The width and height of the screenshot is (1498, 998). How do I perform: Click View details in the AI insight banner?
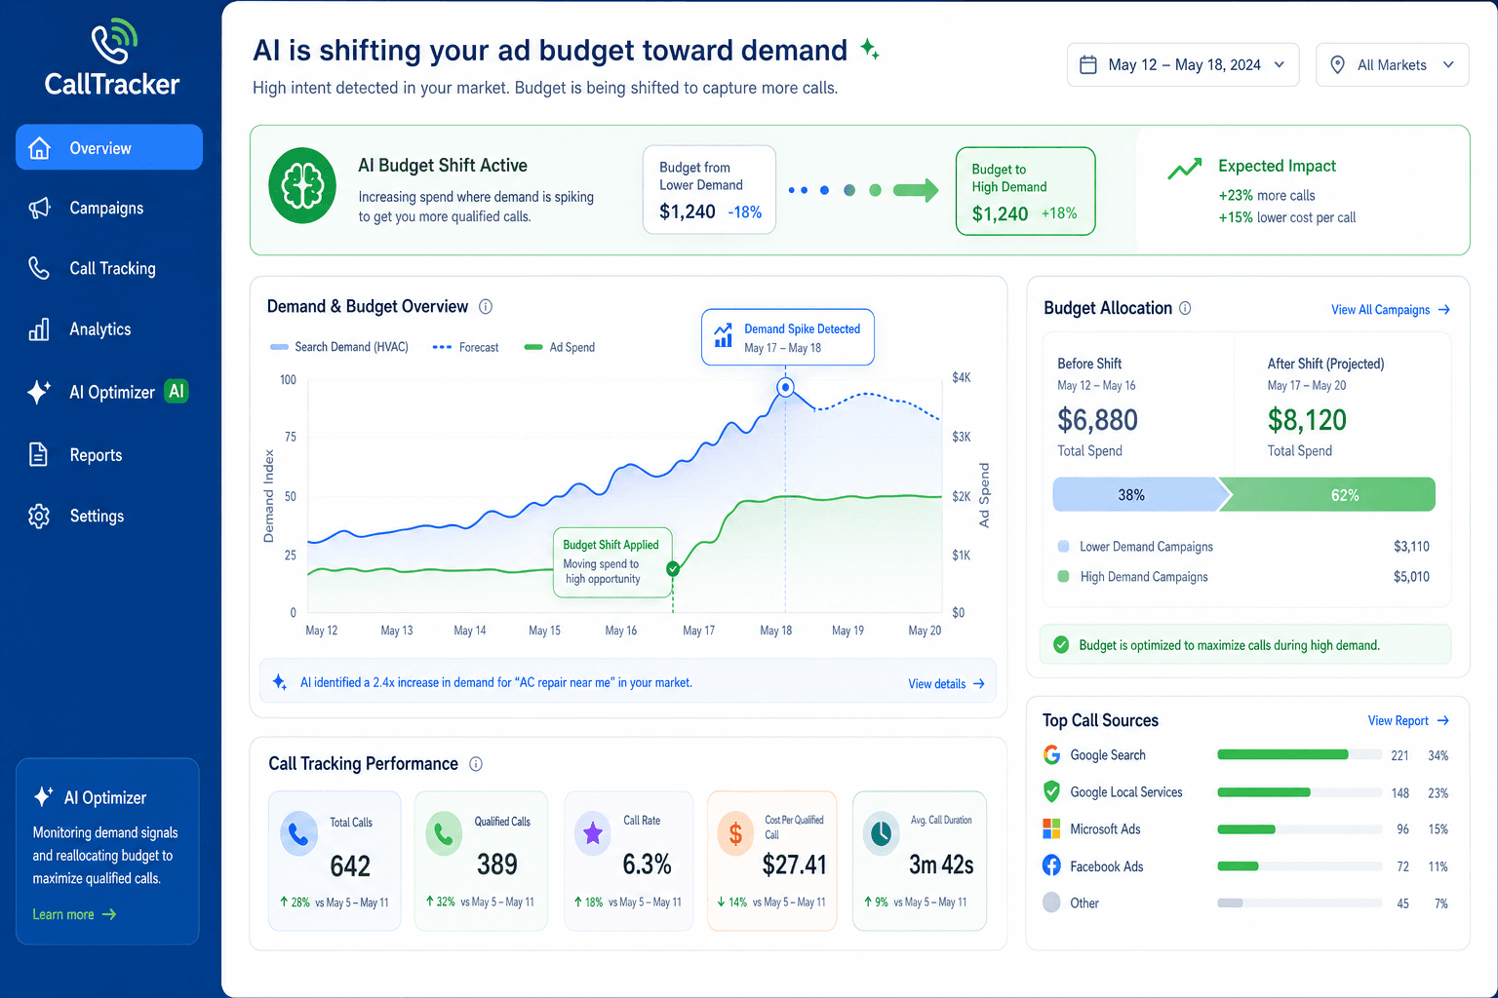point(946,684)
